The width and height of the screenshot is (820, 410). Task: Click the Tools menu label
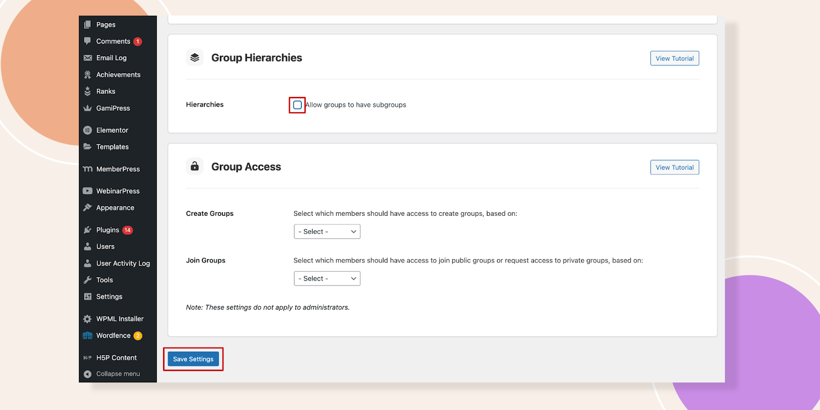click(x=105, y=280)
